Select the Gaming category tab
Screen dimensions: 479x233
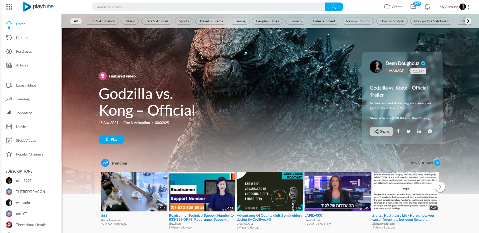tap(240, 21)
